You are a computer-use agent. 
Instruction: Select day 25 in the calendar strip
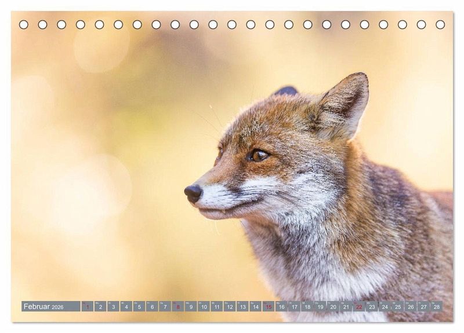tap(398, 306)
